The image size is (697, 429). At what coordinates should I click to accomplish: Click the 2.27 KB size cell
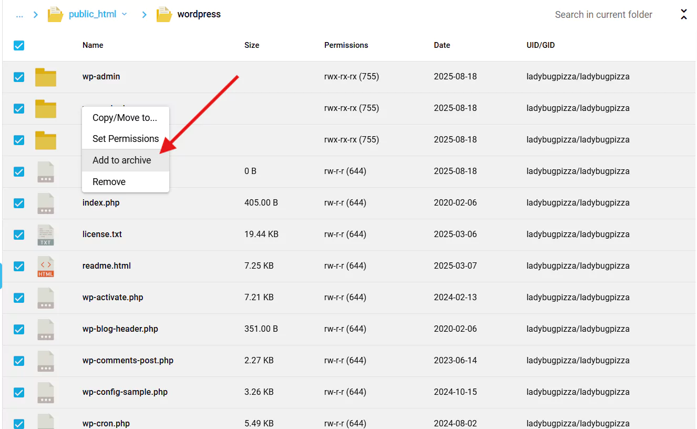(x=259, y=361)
